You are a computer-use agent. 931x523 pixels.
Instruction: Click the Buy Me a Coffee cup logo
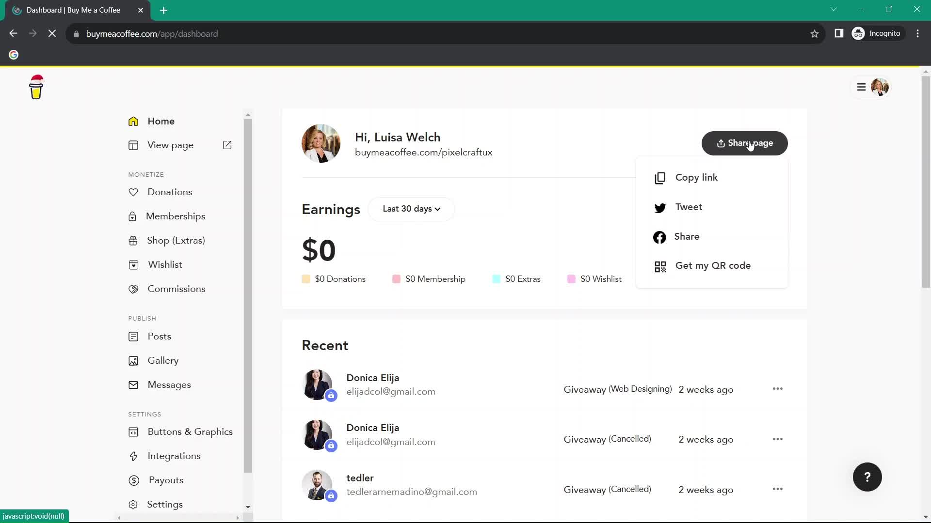[x=36, y=87]
